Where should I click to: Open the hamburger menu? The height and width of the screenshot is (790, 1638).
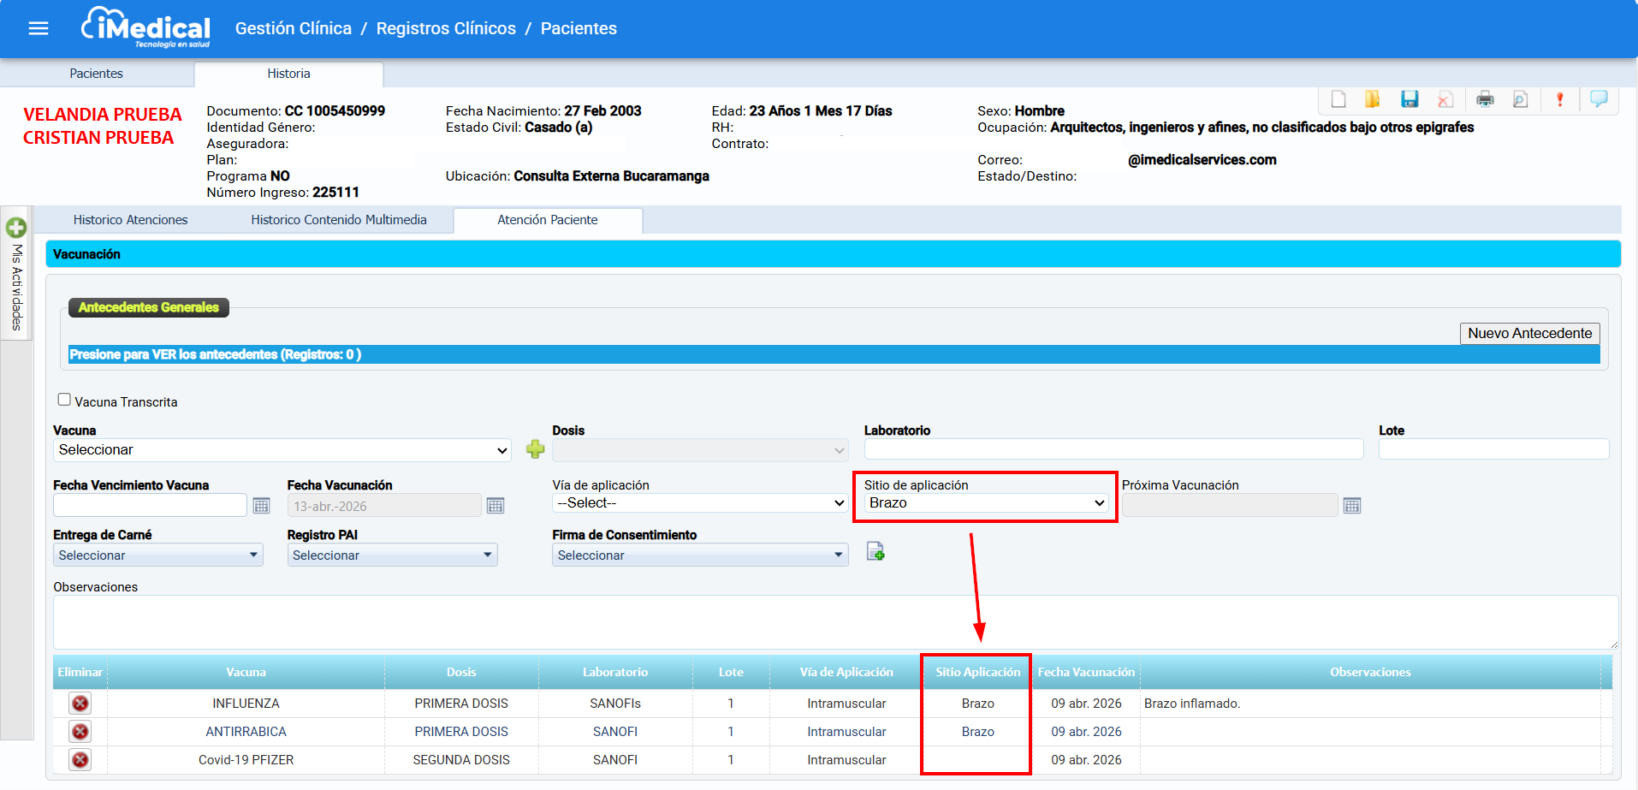[x=39, y=29]
